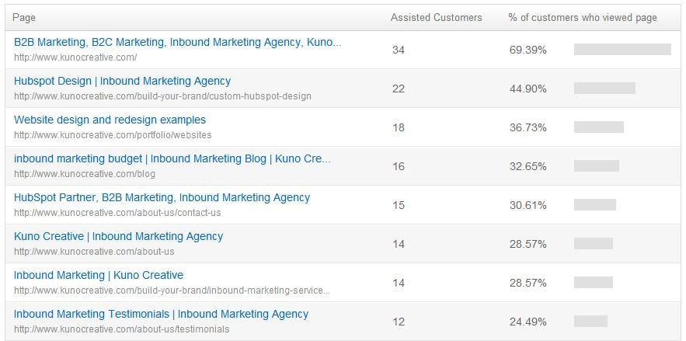Image resolution: width=686 pixels, height=341 pixels.
Task: Click the portfolio/websites URL text
Action: (113, 135)
